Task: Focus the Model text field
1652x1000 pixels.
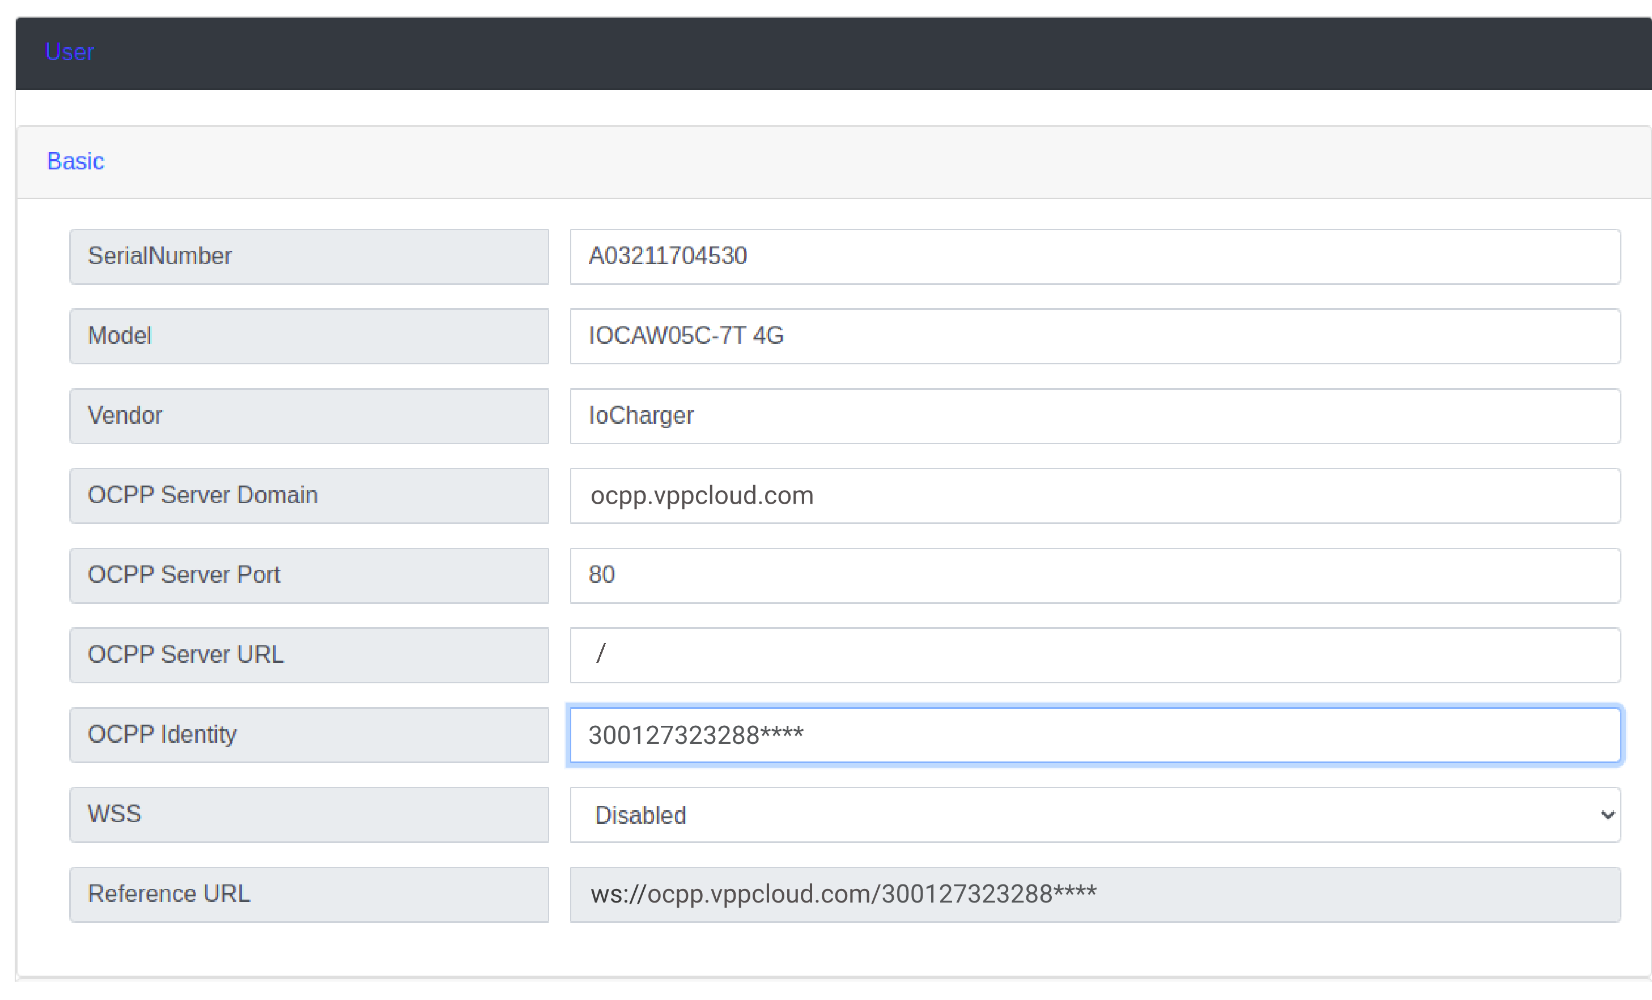Action: pos(1094,336)
